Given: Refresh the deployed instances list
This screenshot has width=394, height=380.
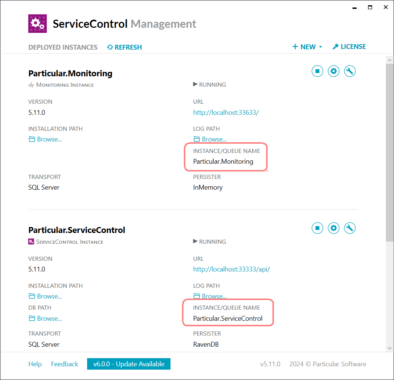Looking at the screenshot, I should (125, 47).
